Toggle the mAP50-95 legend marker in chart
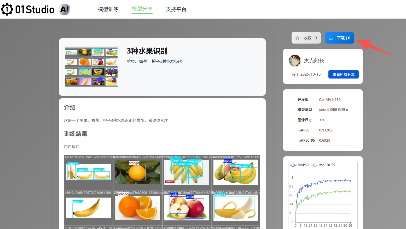 coord(315,165)
